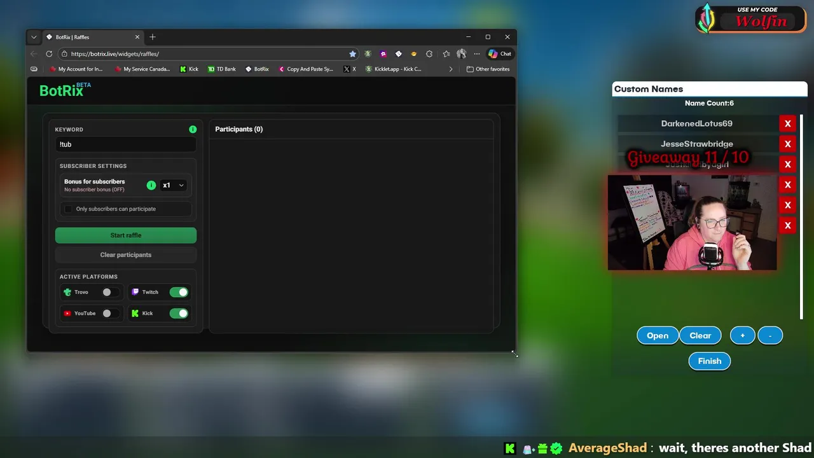Click Clear in Custom Names panel
814x458 pixels.
point(700,335)
